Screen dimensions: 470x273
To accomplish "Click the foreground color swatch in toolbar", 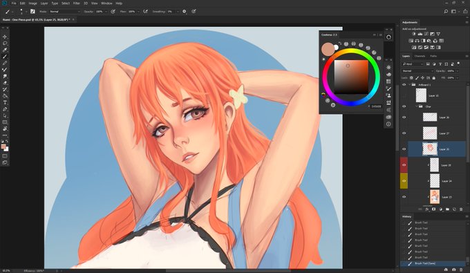I will [3, 147].
